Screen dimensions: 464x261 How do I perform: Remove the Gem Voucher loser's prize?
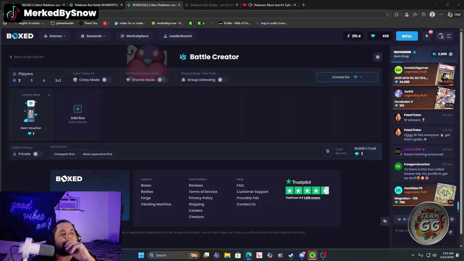[49, 95]
